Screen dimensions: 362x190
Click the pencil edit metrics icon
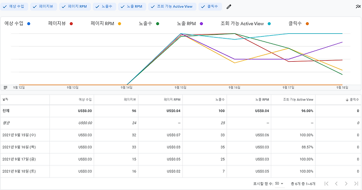point(229,7)
